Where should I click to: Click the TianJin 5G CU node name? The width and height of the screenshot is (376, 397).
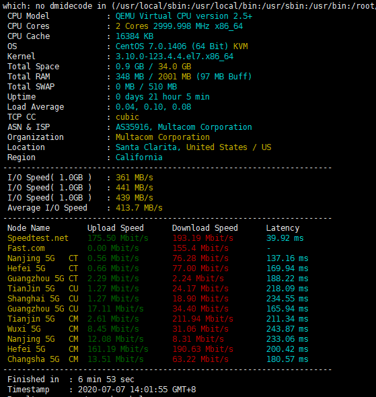pos(42,289)
